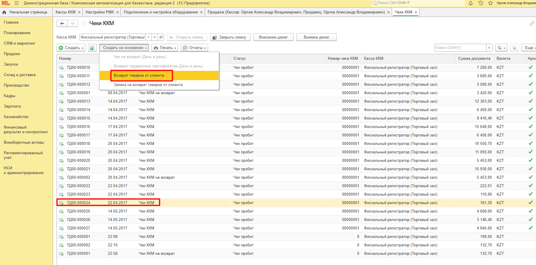
Task: Select menu item Возврат товаров от клиента
Action: coord(139,76)
